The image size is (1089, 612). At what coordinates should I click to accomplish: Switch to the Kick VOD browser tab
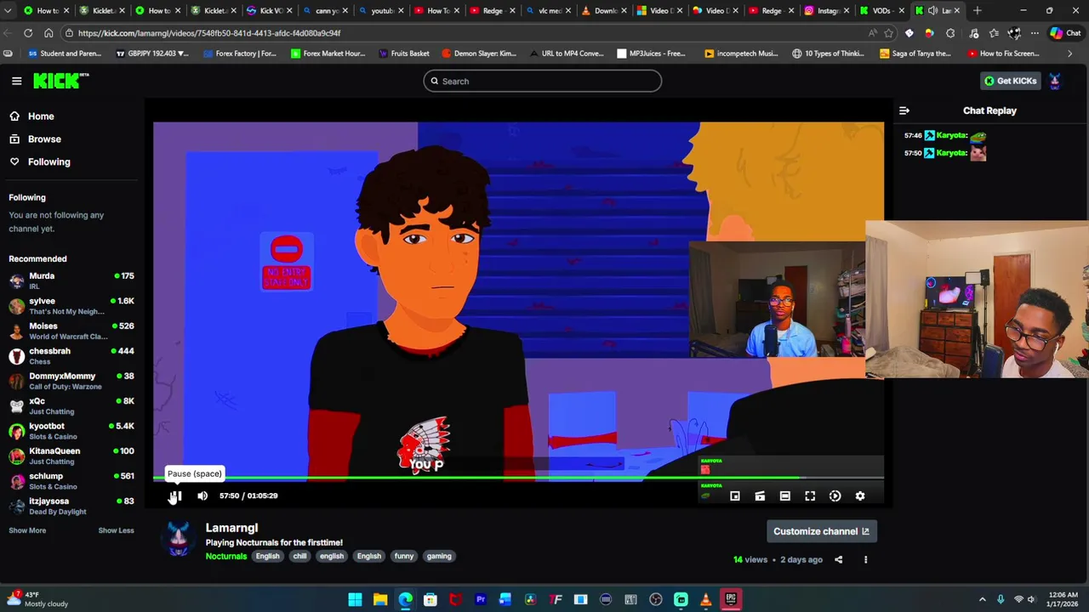pos(269,10)
